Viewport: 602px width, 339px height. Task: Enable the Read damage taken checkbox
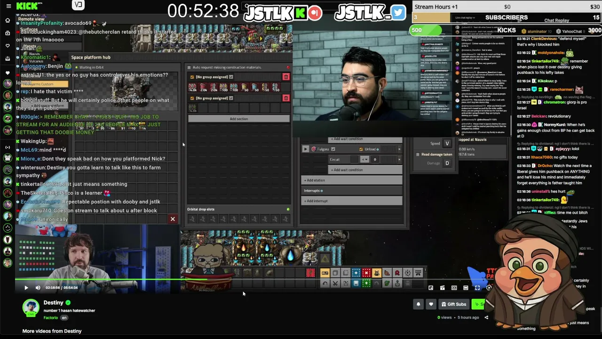(x=418, y=154)
